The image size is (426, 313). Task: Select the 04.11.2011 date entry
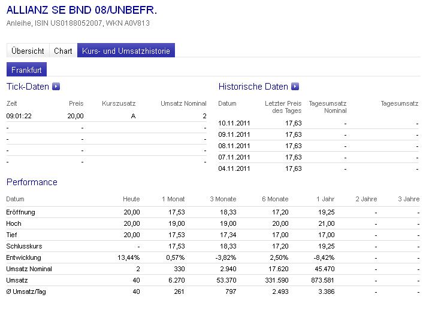pos(232,168)
